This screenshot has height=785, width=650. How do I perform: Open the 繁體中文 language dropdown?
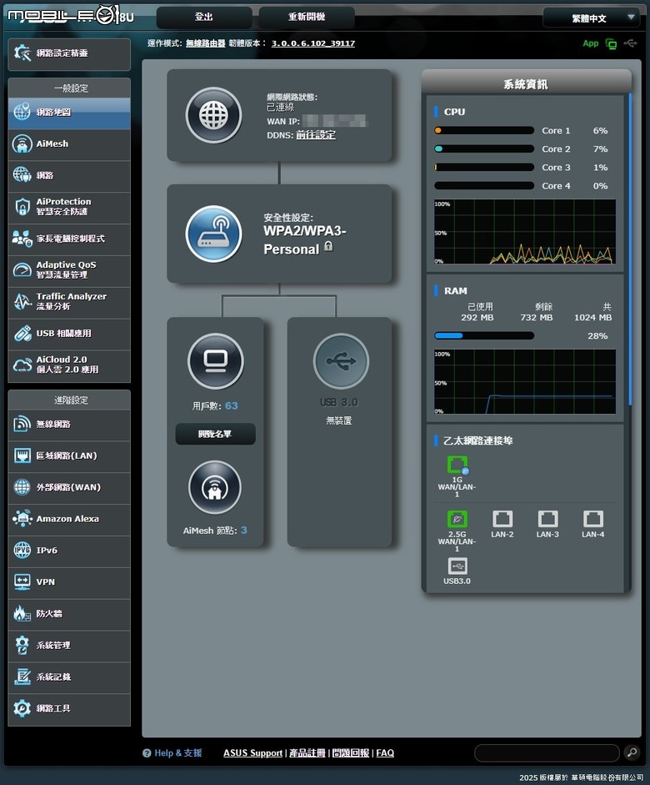coord(591,18)
